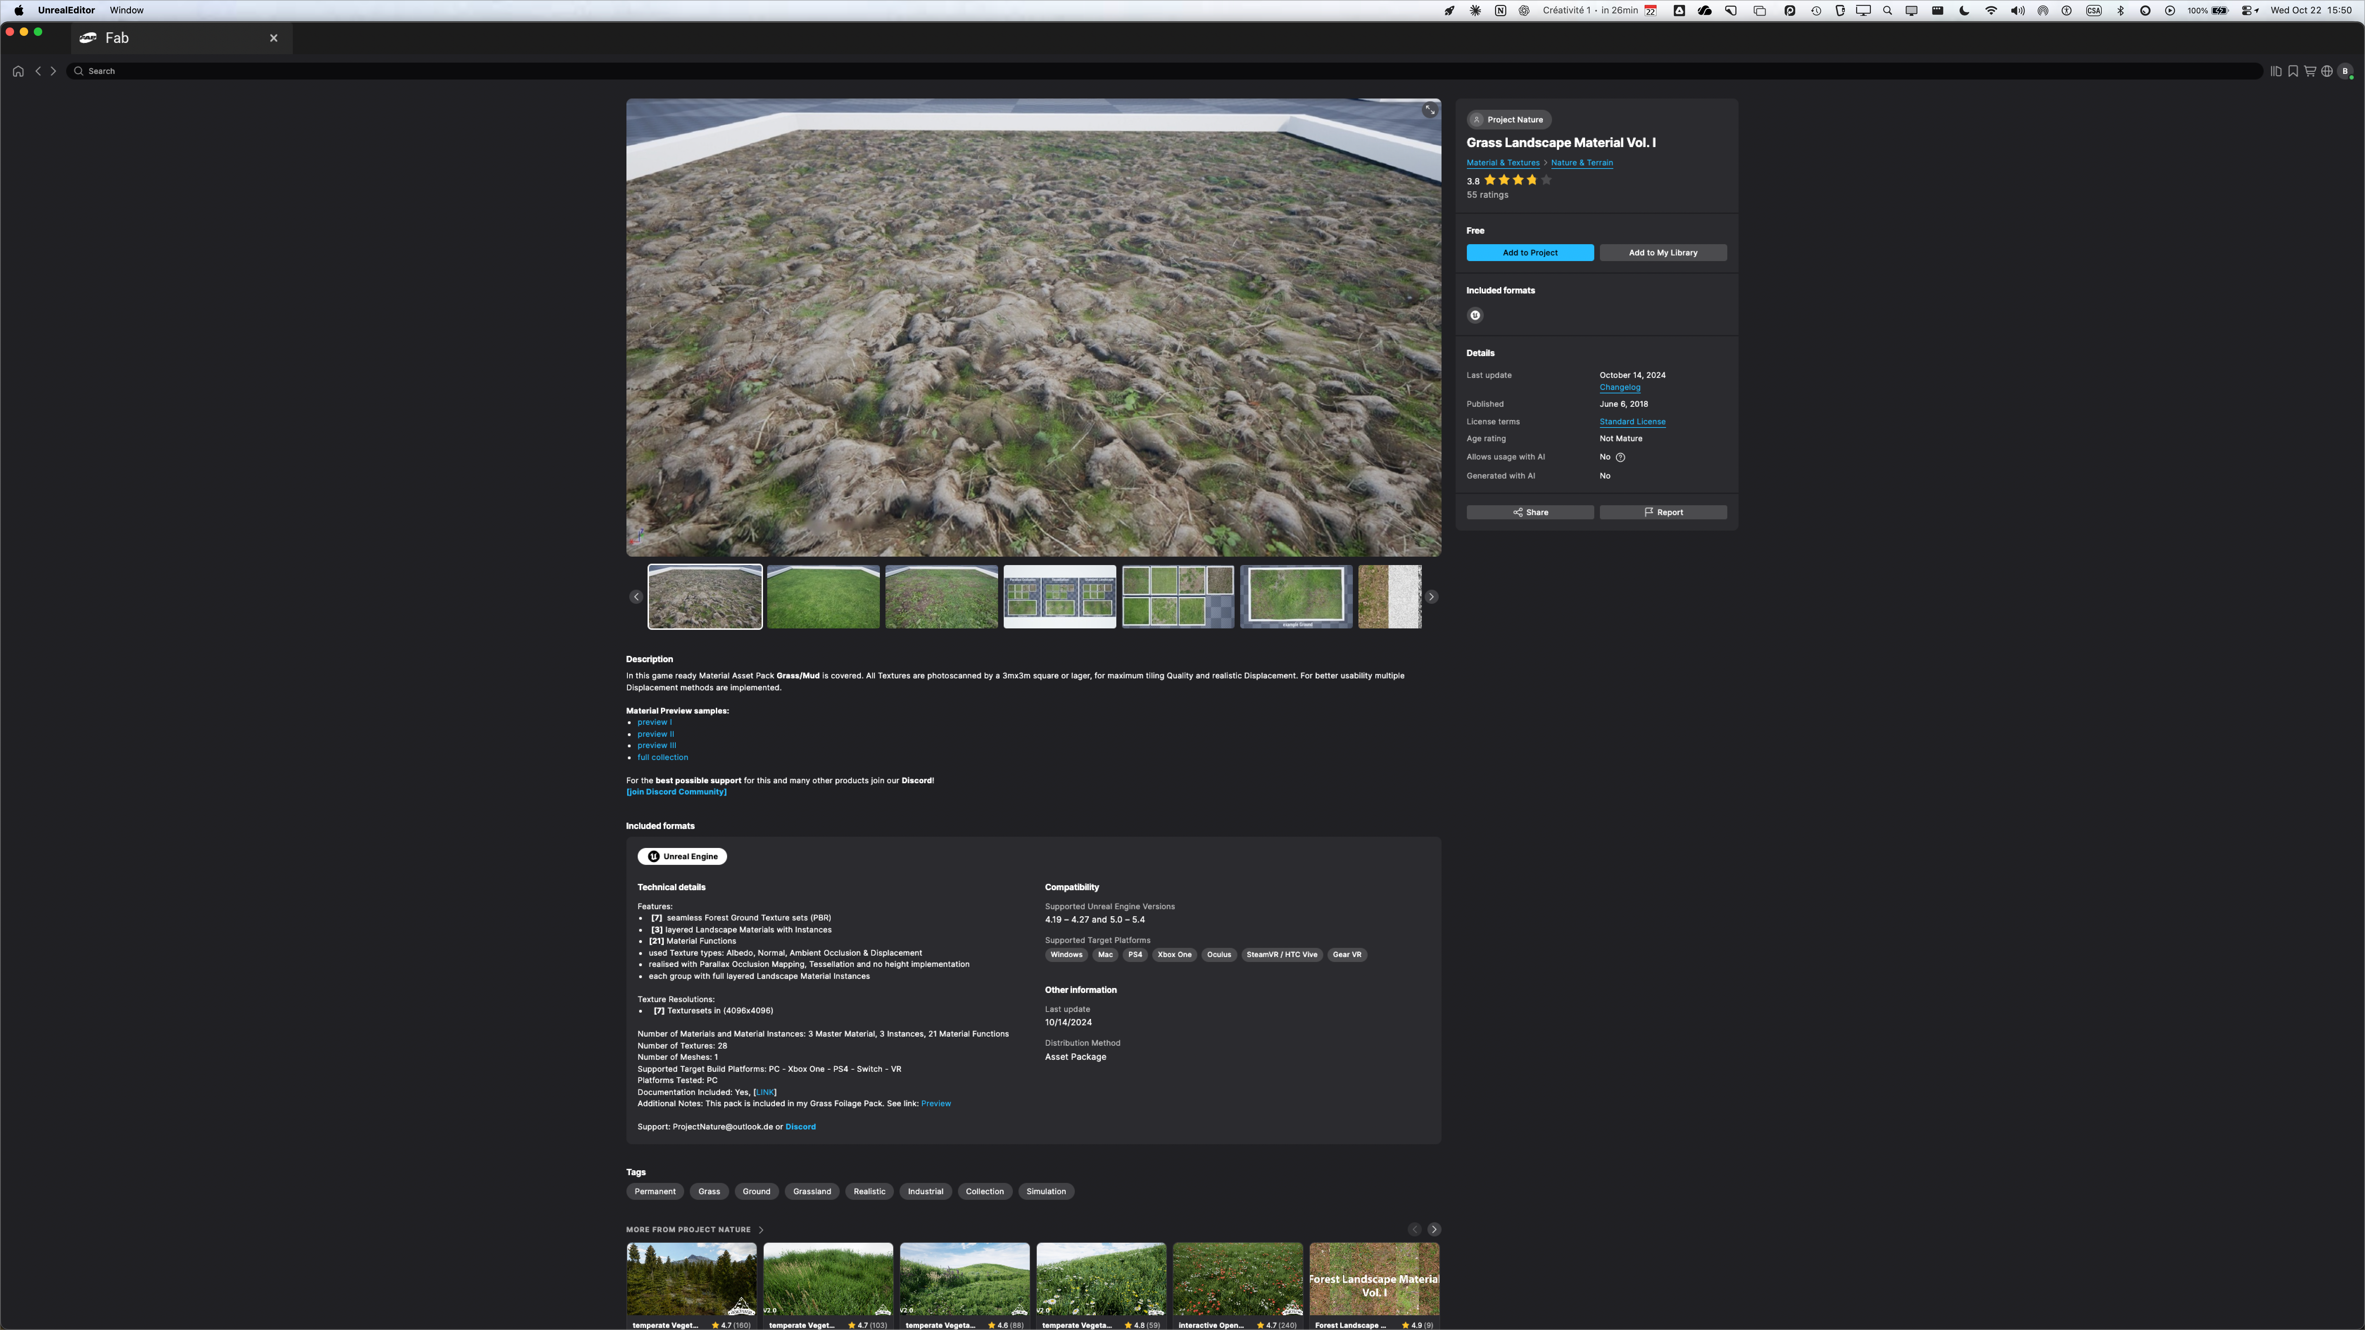Screen dimensions: 2365x1330
Task: Open the Material & Textures category link
Action: coord(1503,163)
